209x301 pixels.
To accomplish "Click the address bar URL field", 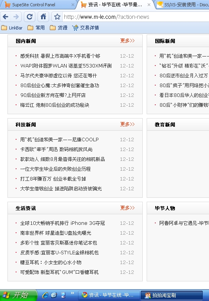I will pyautogui.click(x=136, y=17).
